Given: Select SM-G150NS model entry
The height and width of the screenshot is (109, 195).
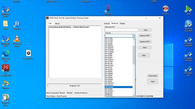Looking at the screenshot, I should (119, 52).
